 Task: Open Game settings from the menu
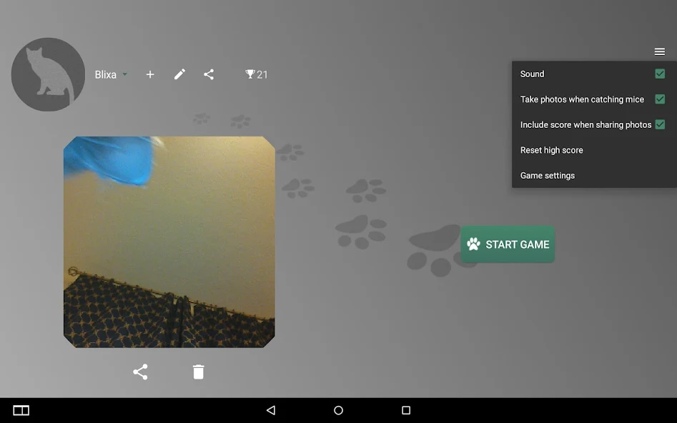click(x=548, y=175)
